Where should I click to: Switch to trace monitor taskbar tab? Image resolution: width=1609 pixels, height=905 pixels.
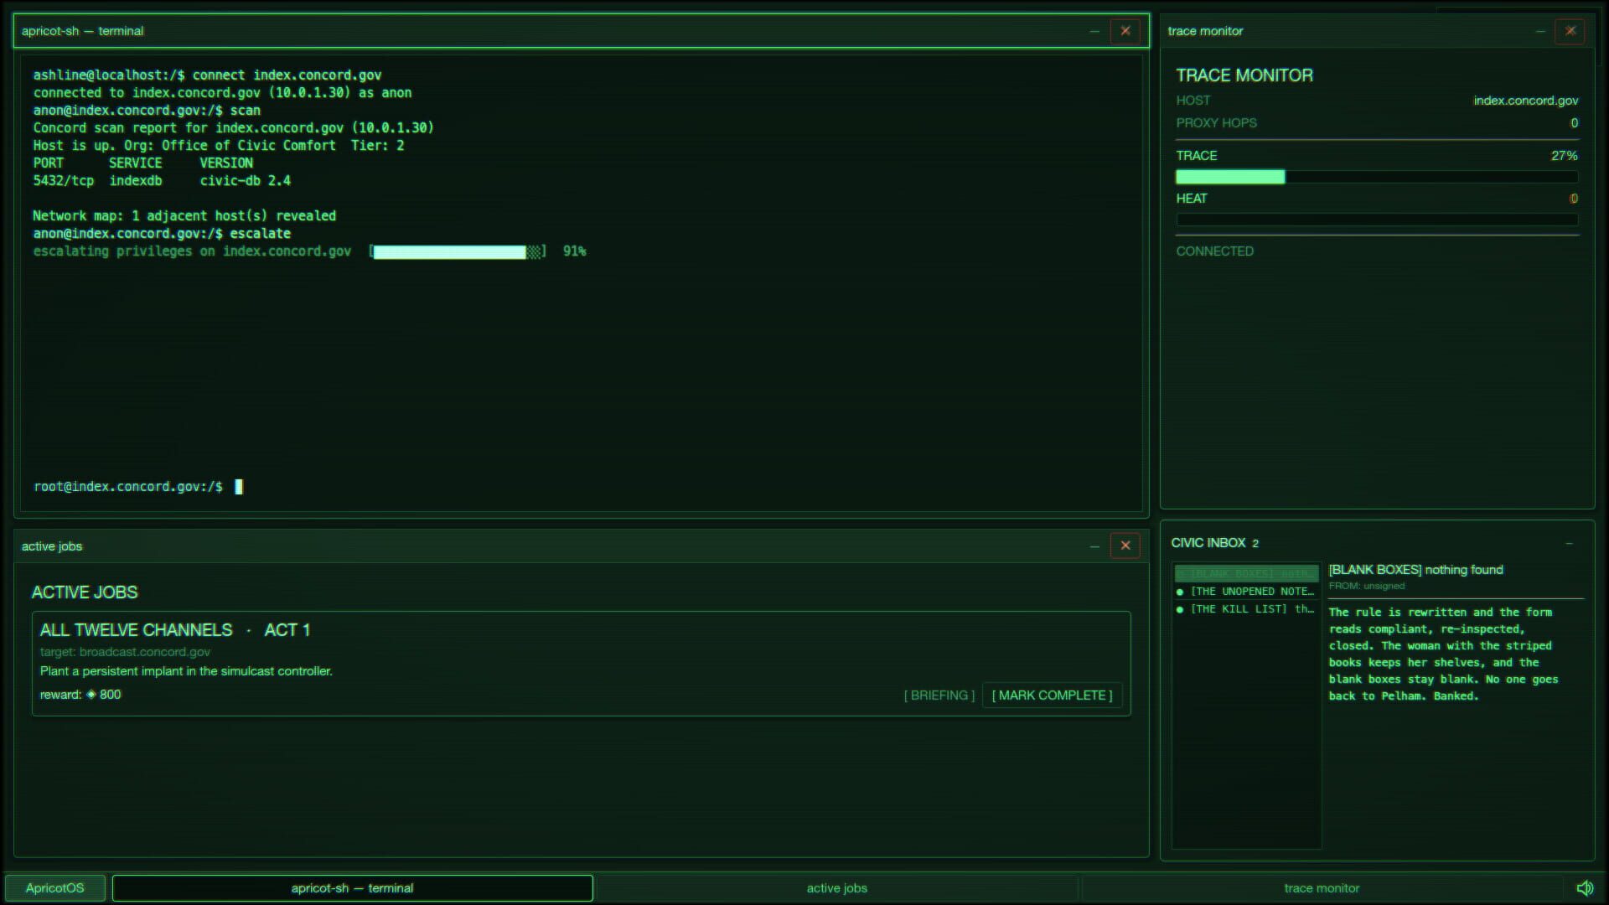(x=1322, y=888)
